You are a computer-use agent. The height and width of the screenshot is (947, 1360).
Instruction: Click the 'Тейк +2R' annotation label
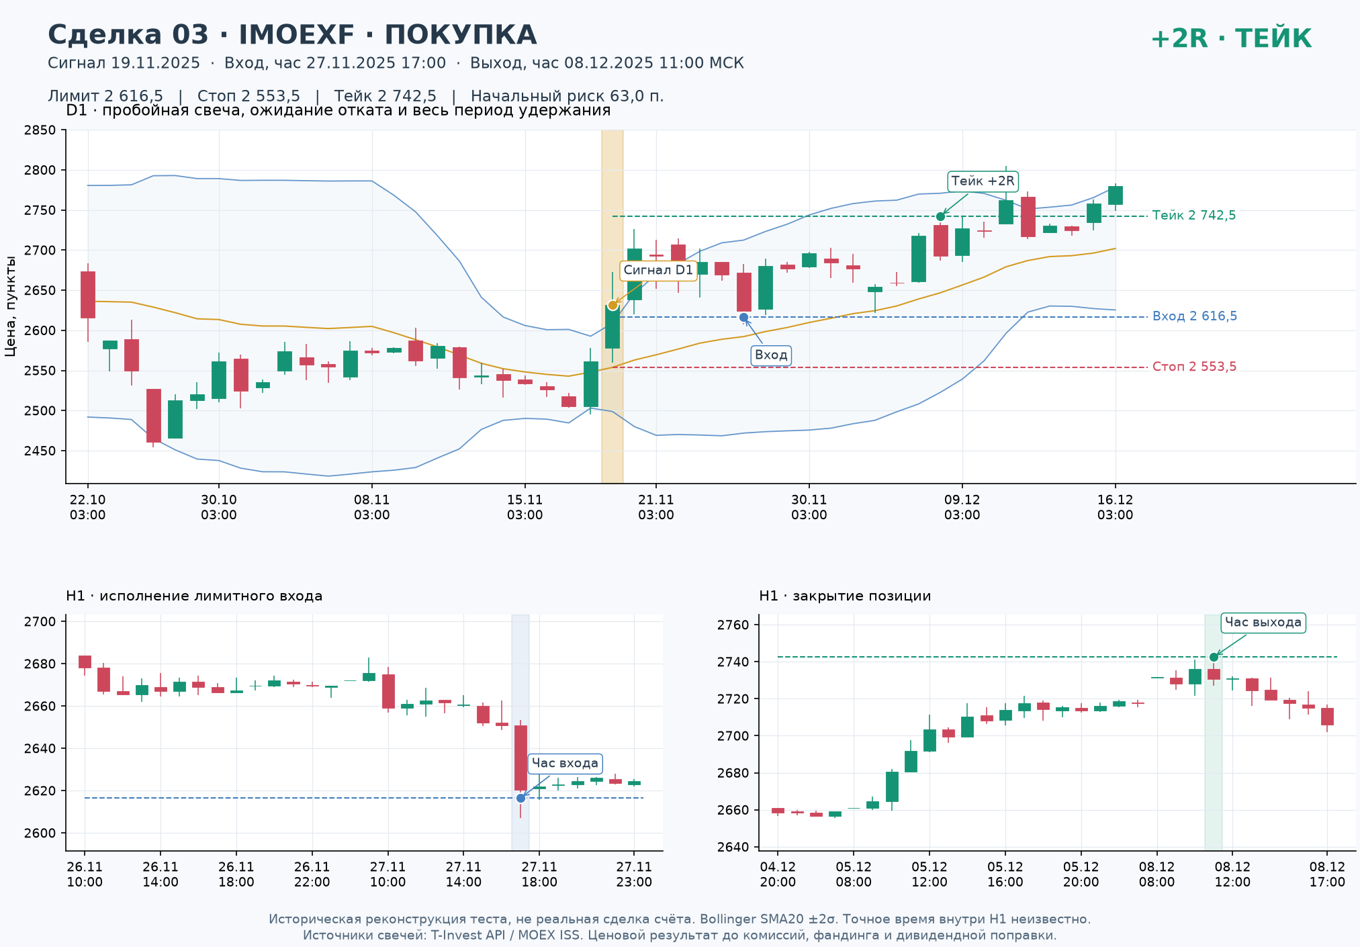click(983, 181)
